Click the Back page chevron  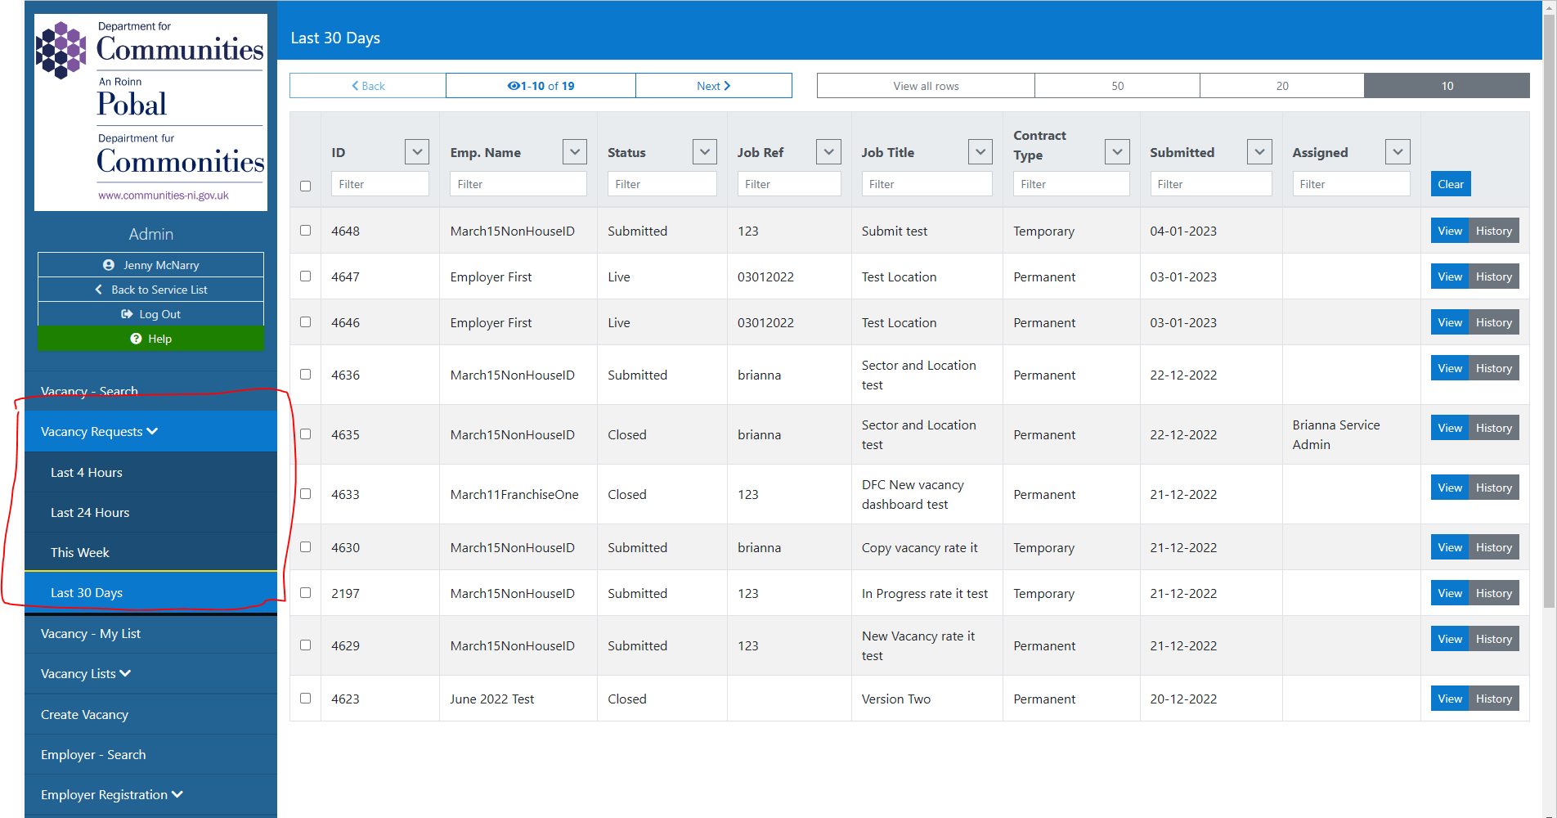355,86
